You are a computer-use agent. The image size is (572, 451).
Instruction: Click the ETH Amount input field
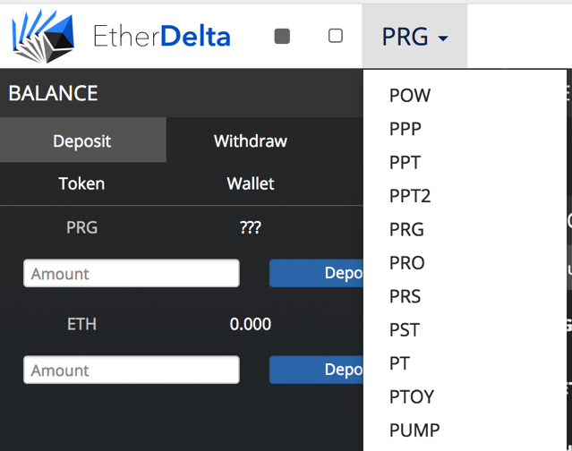pos(131,370)
